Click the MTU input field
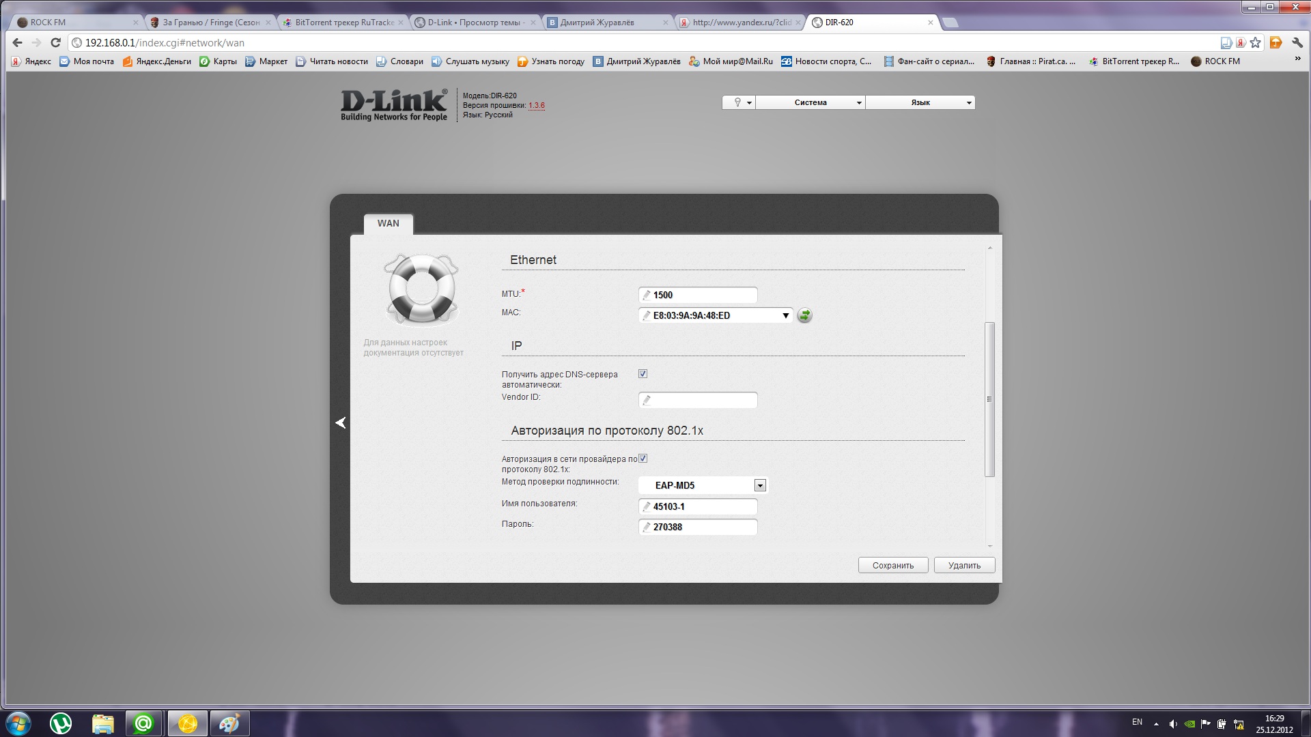This screenshot has height=737, width=1311. click(698, 295)
